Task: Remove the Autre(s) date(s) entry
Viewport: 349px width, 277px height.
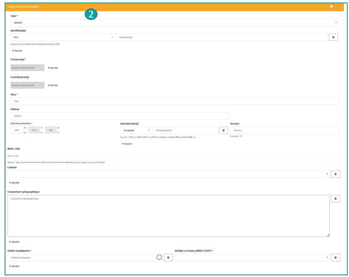Action: click(223, 130)
